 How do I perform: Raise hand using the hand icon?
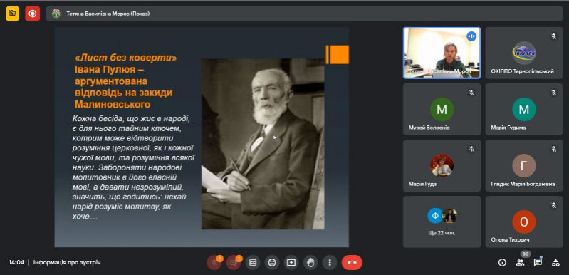coord(310,262)
